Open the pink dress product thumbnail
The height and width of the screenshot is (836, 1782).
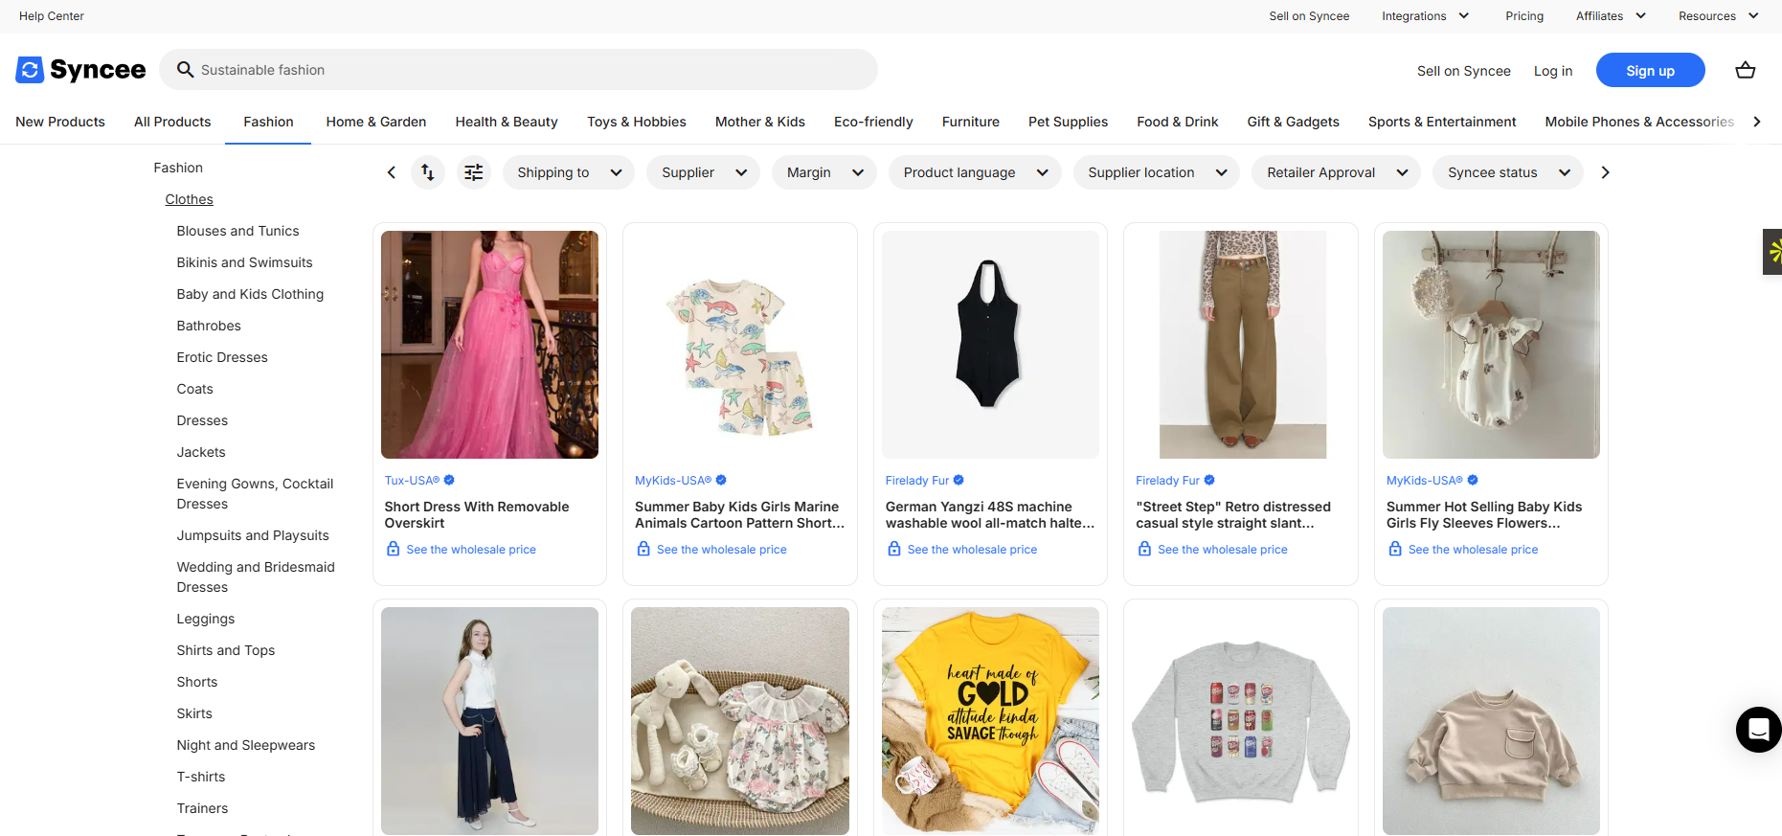click(x=489, y=345)
